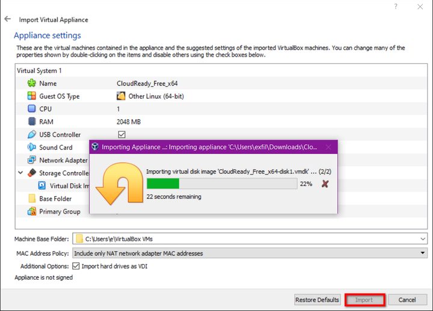Click the Cancel button

(407, 300)
